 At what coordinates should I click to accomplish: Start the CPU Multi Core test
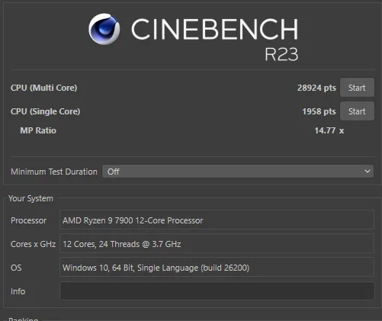357,88
